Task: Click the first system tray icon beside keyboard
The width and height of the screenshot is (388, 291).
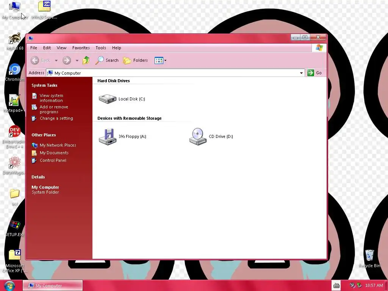Action: click(352, 286)
